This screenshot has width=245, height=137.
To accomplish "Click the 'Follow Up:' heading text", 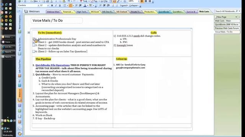I will (x=122, y=59).
